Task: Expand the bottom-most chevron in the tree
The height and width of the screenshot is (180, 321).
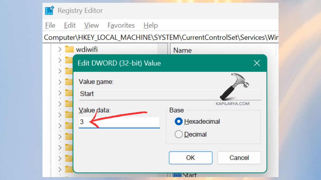Action: click(x=59, y=170)
